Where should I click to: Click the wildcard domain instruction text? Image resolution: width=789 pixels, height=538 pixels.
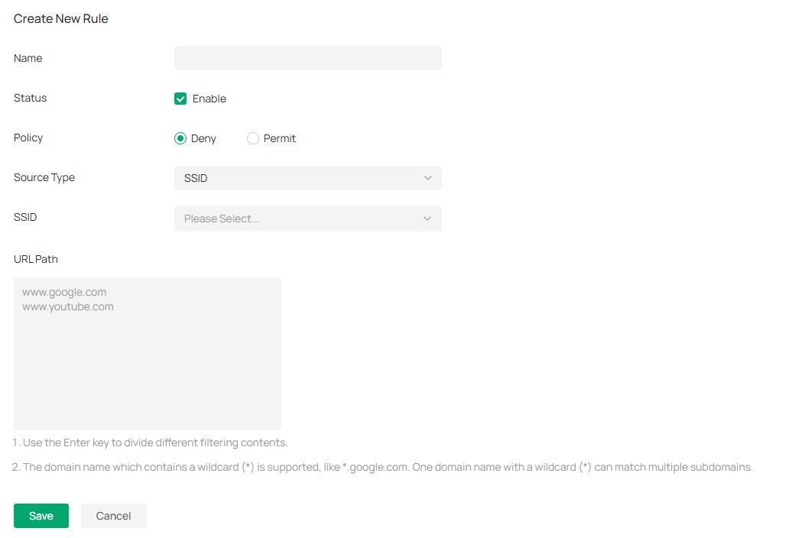382,467
